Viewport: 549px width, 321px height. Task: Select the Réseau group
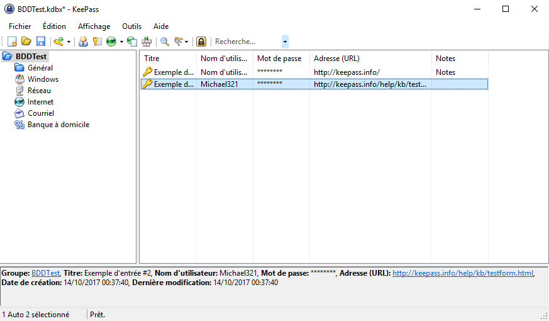click(39, 91)
